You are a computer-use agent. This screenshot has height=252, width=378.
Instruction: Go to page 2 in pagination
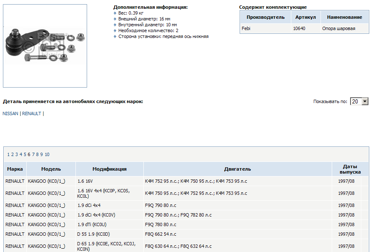click(x=13, y=154)
